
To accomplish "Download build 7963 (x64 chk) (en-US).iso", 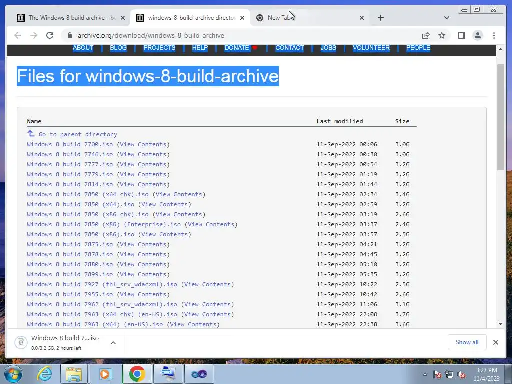I will click(x=102, y=315).
